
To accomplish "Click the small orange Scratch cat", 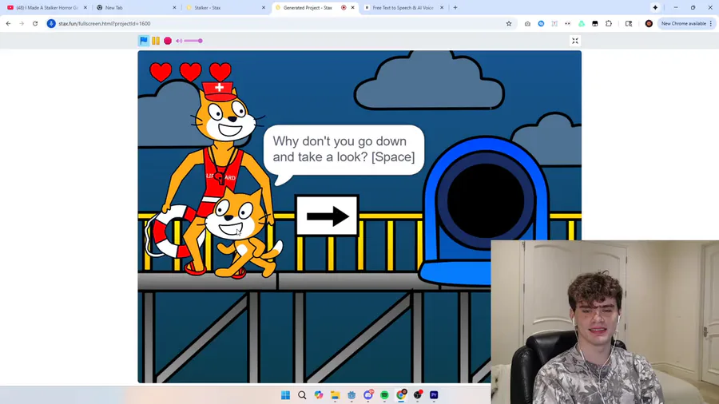I will coord(244,234).
